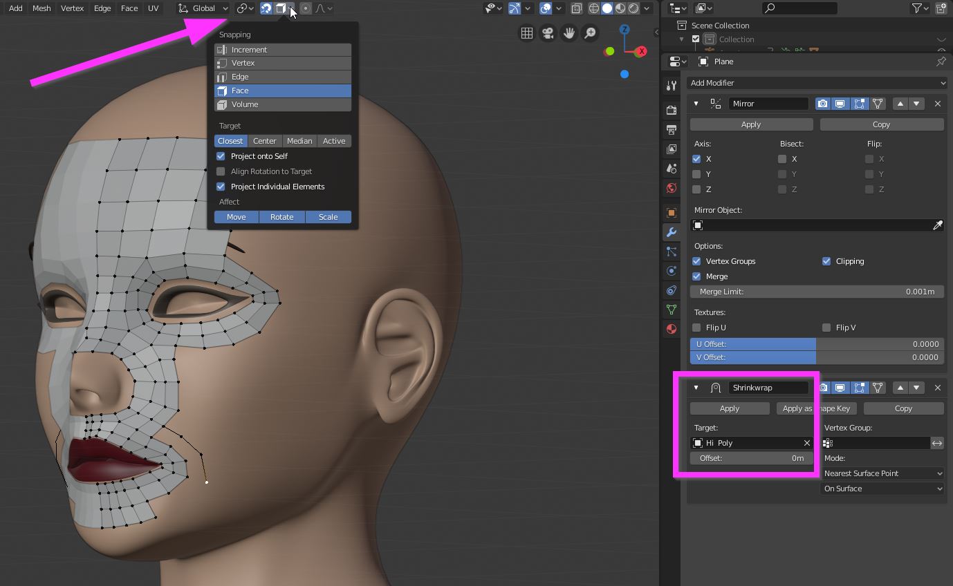Viewport: 953px width, 586px height.
Task: Uncheck Project onto Self option
Action: (221, 156)
